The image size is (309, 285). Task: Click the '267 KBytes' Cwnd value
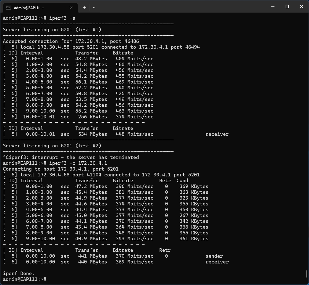194,216
